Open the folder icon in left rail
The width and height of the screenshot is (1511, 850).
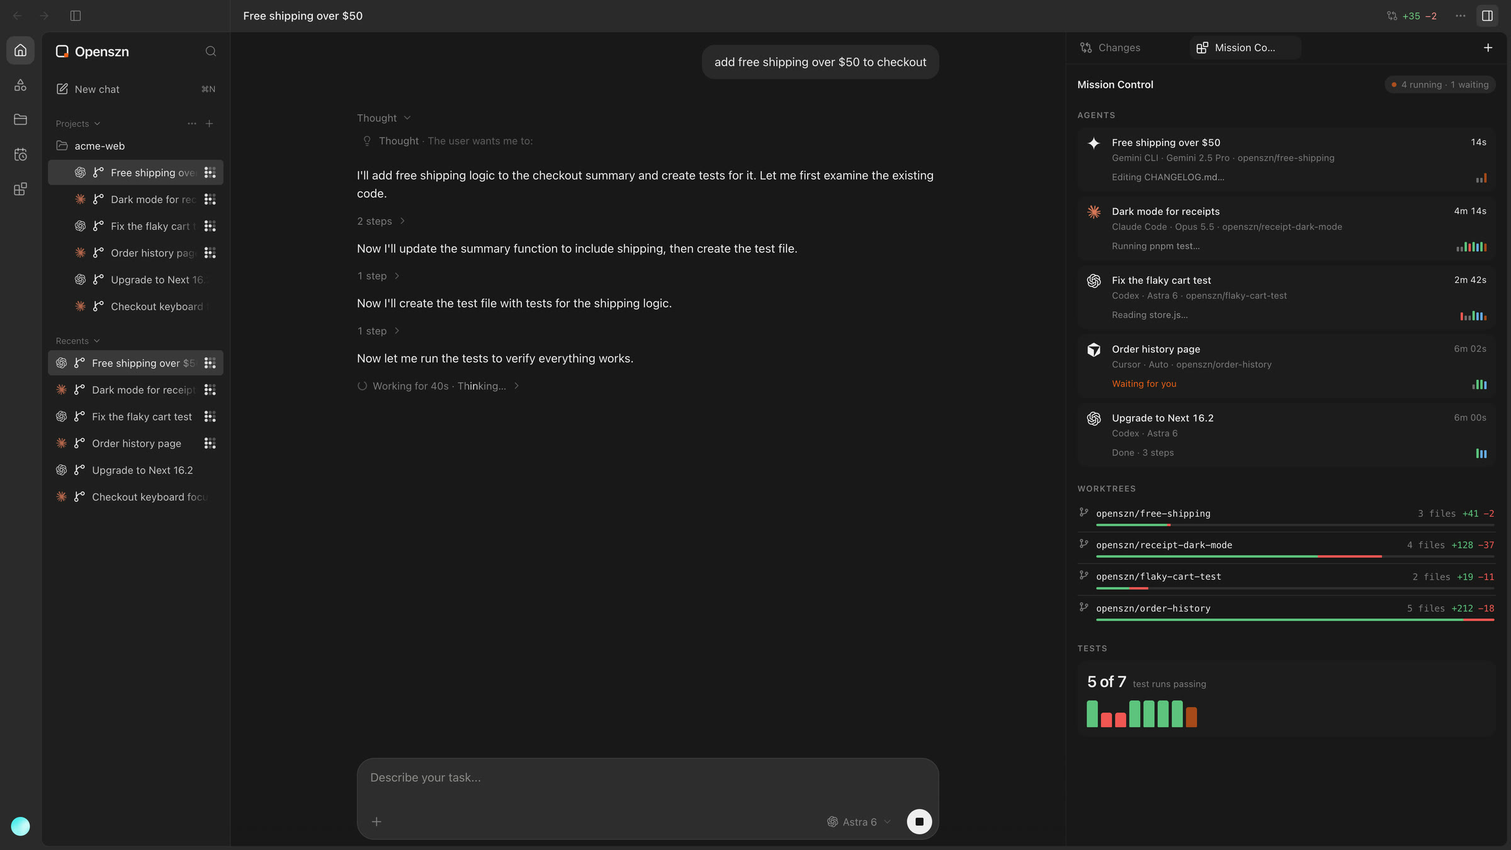[x=20, y=120]
